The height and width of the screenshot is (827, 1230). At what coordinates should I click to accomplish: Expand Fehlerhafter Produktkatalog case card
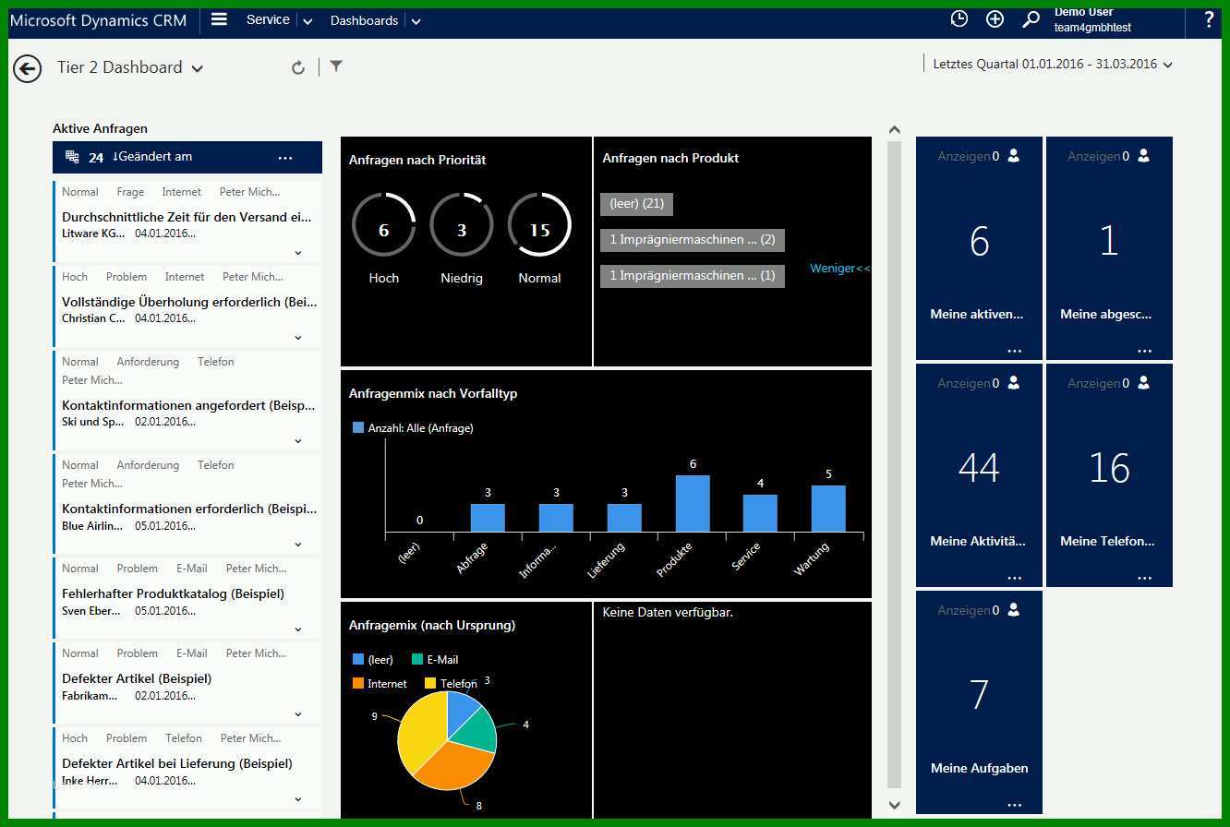point(298,629)
